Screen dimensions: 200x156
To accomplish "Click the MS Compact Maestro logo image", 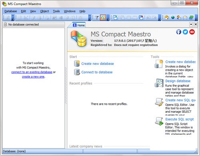I will (x=79, y=39).
